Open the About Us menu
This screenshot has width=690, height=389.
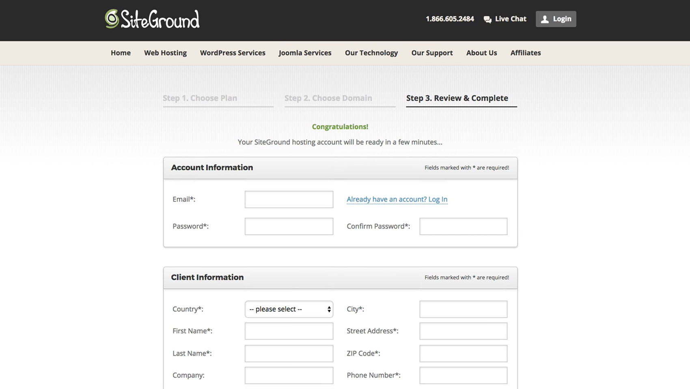(x=481, y=53)
